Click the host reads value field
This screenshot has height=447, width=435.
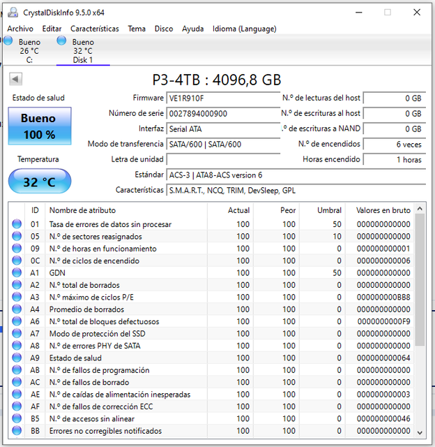[x=395, y=98]
